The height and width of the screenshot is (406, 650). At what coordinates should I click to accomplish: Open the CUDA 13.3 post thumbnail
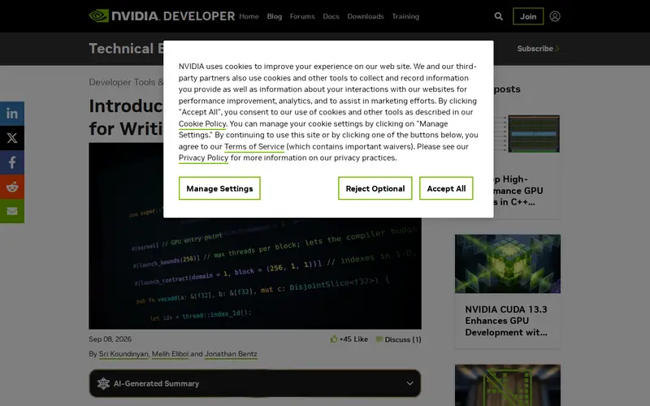pos(507,264)
